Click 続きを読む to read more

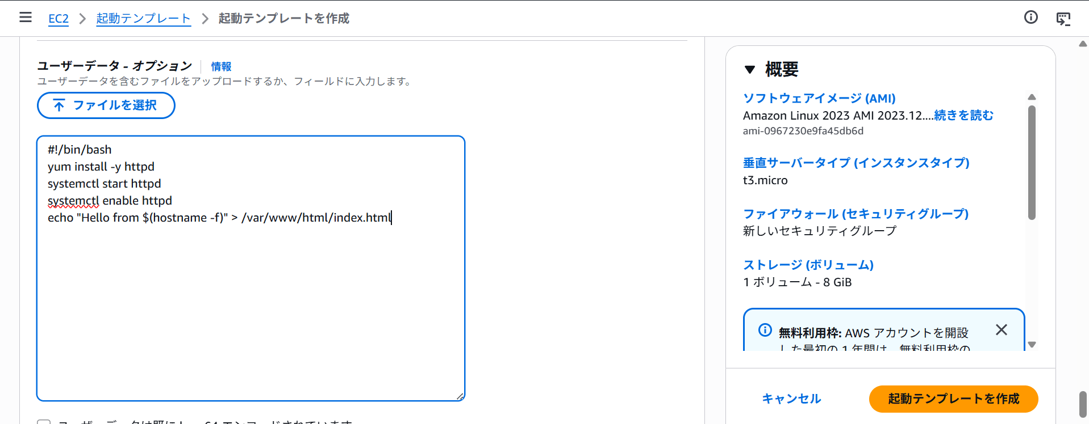pos(964,116)
